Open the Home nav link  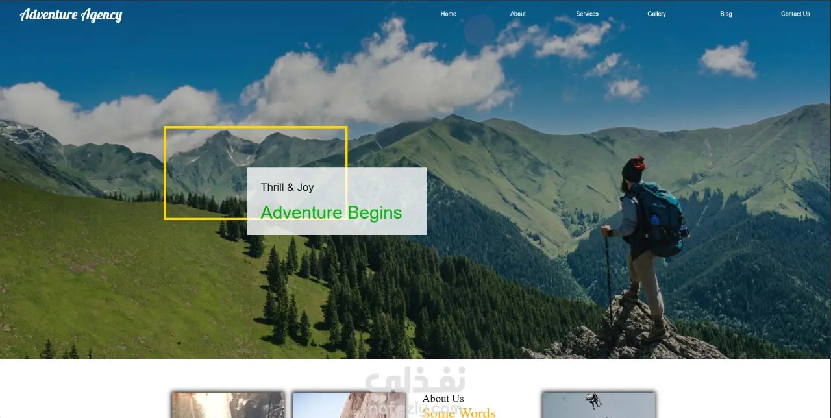[x=448, y=14]
